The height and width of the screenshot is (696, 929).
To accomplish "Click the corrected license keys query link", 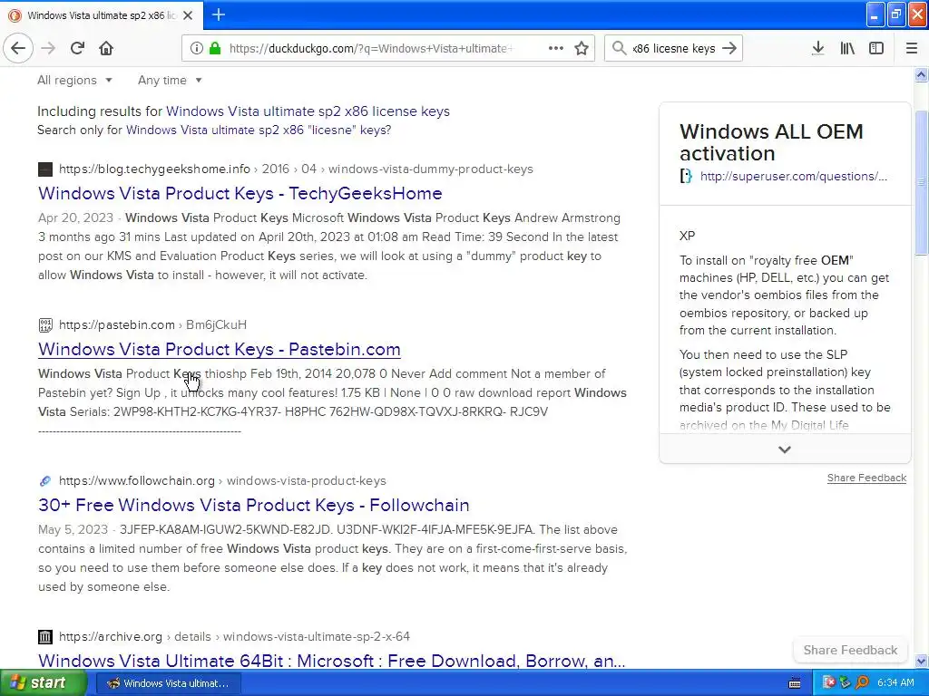I will [308, 111].
